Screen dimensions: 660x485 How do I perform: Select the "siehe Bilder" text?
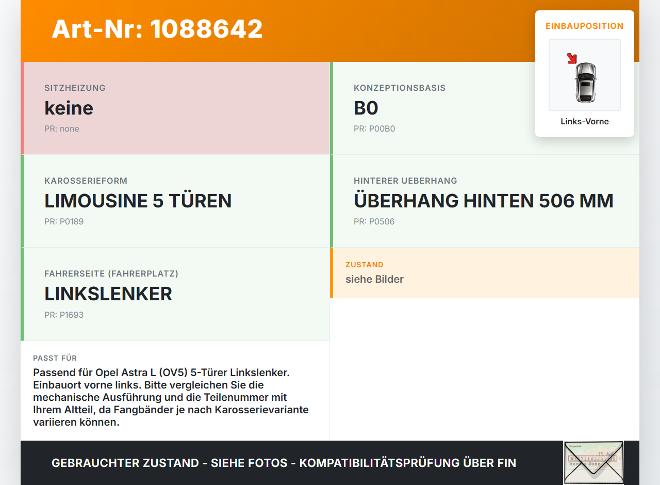coord(374,279)
